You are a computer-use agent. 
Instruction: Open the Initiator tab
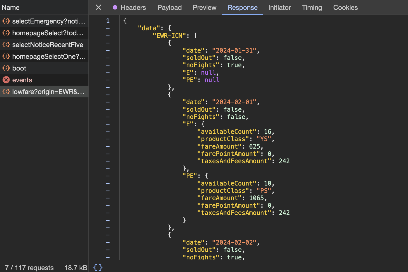click(280, 8)
